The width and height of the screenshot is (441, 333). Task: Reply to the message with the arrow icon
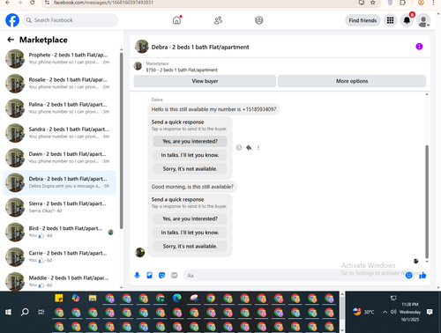coord(249,147)
